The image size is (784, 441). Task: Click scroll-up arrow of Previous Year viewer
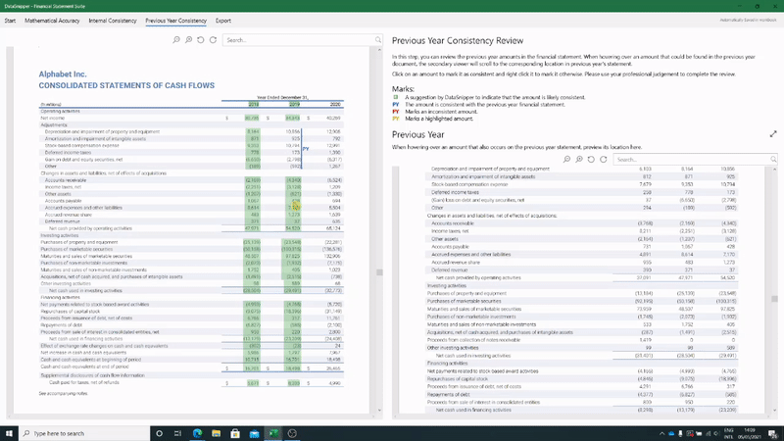point(774,170)
